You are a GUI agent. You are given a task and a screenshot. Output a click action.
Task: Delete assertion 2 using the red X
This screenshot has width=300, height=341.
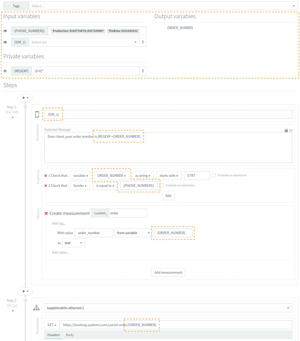[x=46, y=186]
